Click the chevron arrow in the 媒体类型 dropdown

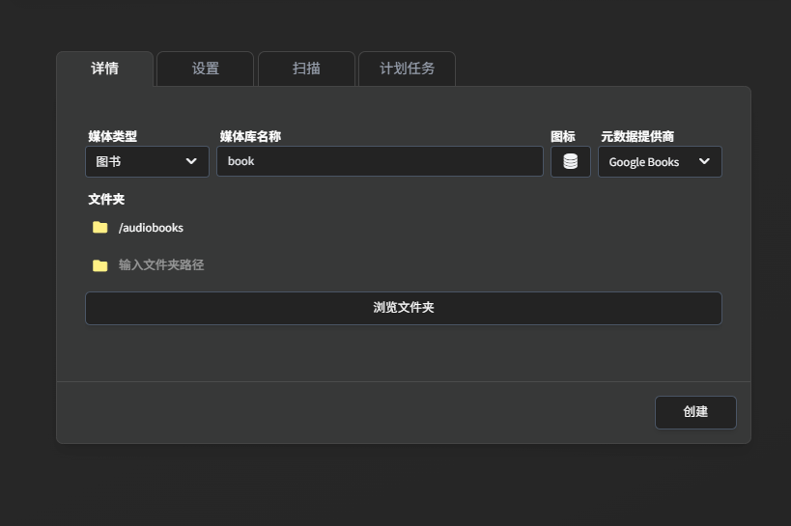[191, 162]
